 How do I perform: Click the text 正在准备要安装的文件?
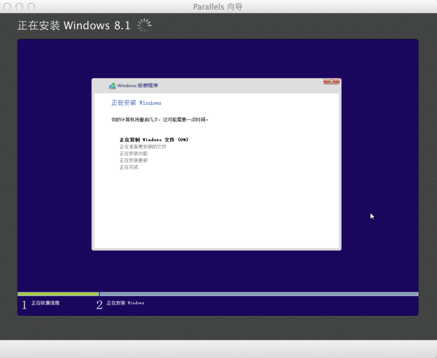143,147
